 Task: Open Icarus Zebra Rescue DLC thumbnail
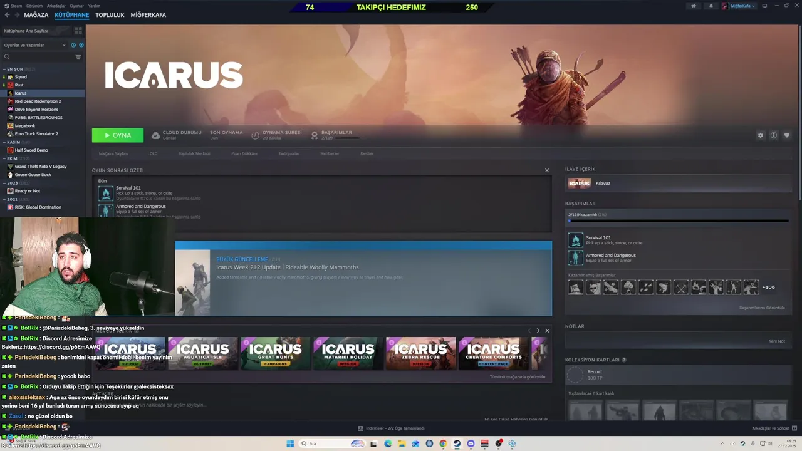coord(421,353)
